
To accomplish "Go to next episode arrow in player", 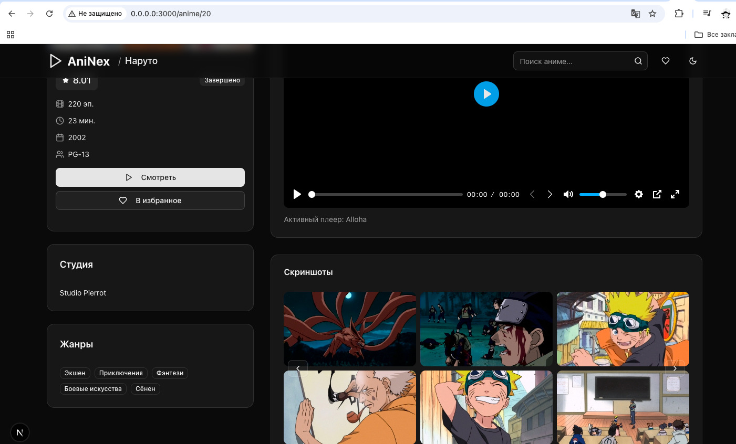I will click(x=550, y=194).
